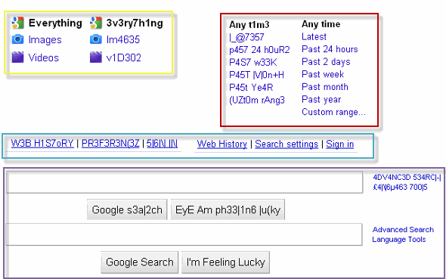Click the clapperboard icon next to v1D302
Image resolution: width=446 pixels, height=279 pixels.
96,57
